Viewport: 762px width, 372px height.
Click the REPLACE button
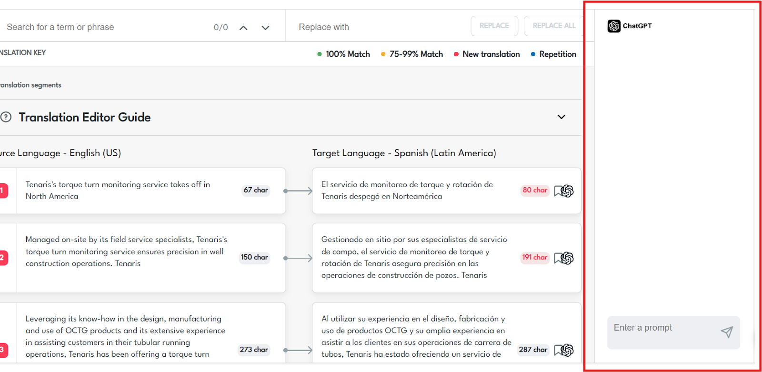[x=494, y=26]
